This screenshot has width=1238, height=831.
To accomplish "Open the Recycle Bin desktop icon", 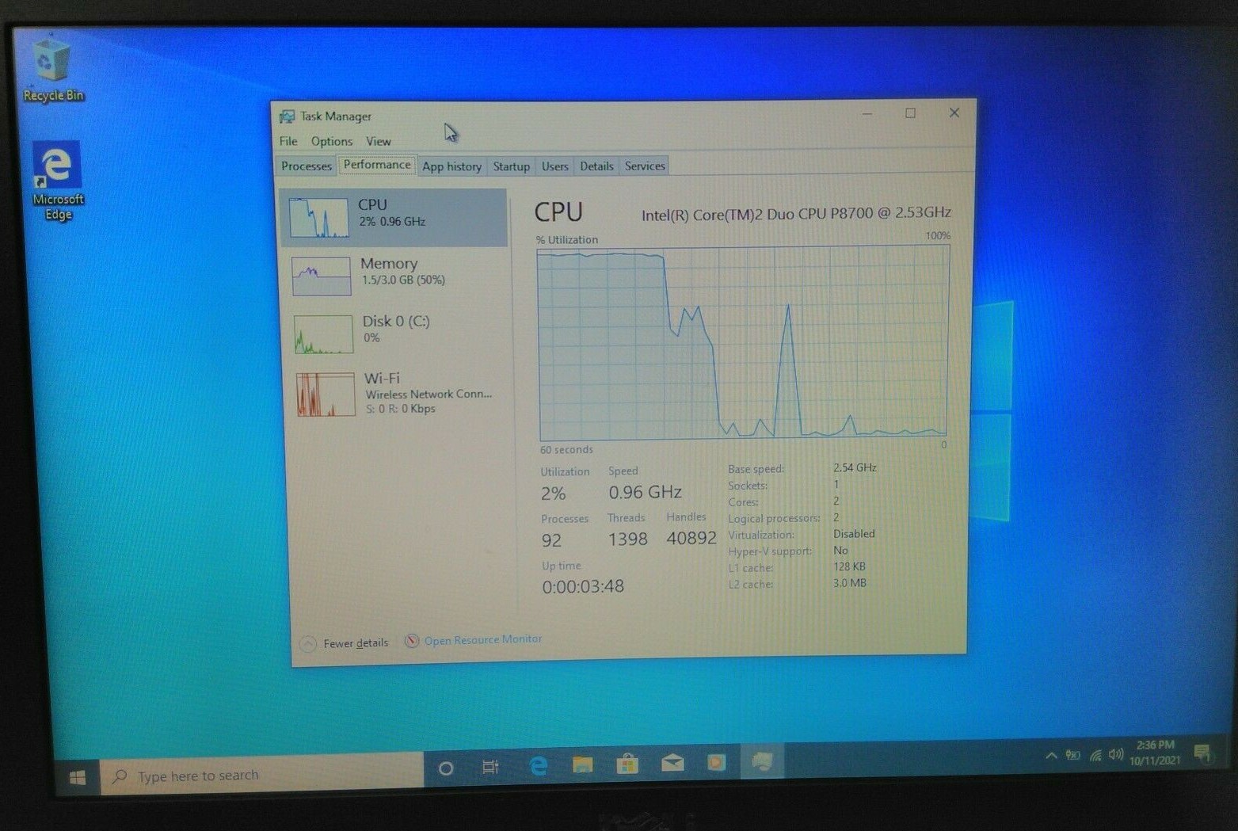I will (x=52, y=69).
